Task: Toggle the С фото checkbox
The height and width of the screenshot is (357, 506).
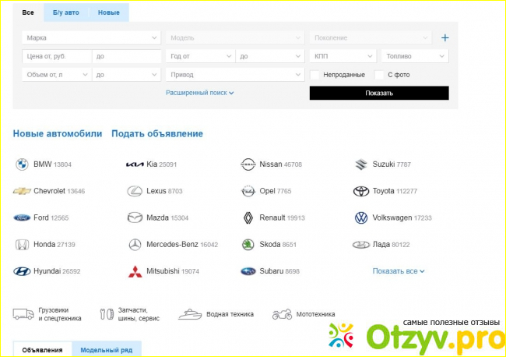Action: pos(380,75)
